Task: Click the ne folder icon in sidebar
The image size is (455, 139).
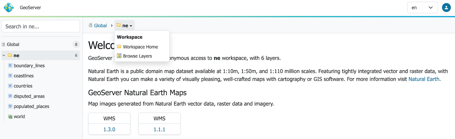Action: (x=10, y=55)
